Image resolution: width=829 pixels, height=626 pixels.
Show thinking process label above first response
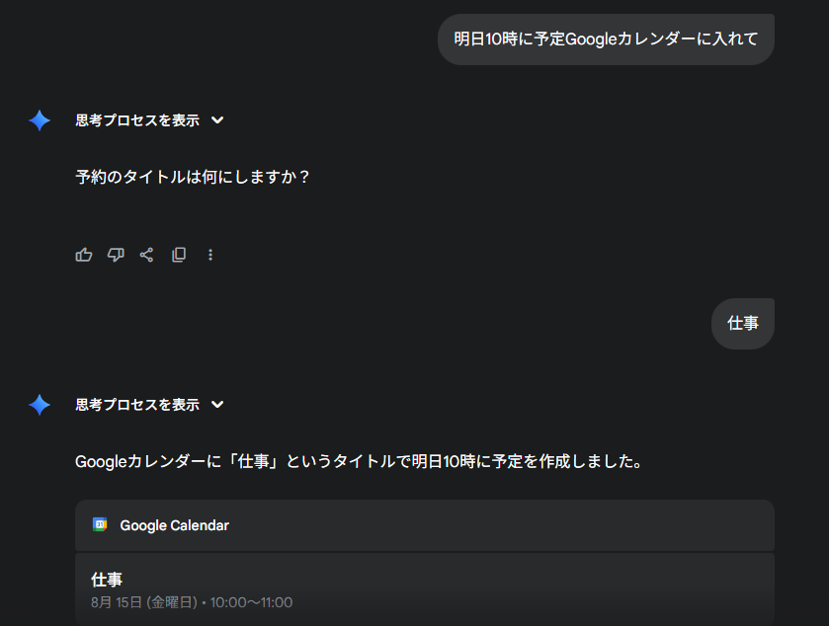[x=137, y=120]
